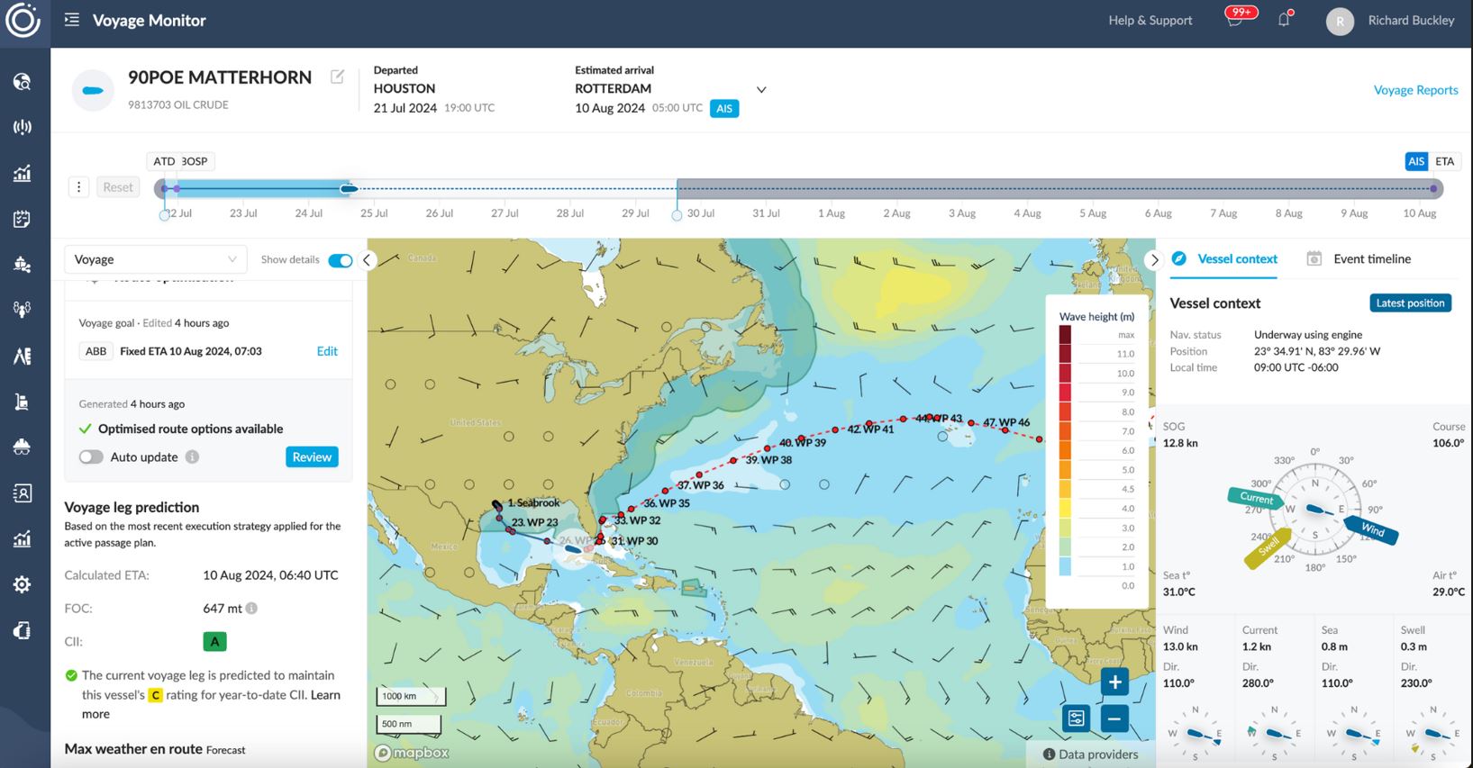The width and height of the screenshot is (1473, 768).
Task: Toggle the Show details switch
Action: [x=341, y=260]
